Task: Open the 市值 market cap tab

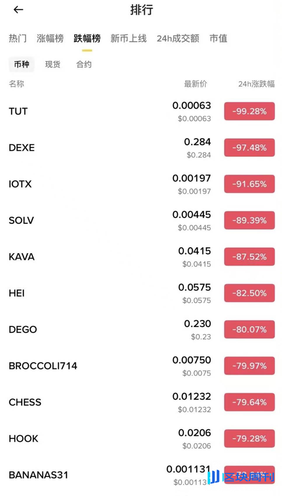Action: (218, 38)
